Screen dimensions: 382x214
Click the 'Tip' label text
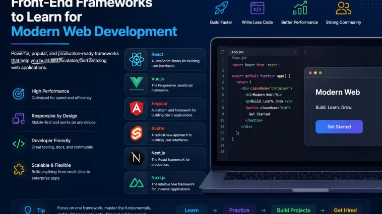click(41, 210)
